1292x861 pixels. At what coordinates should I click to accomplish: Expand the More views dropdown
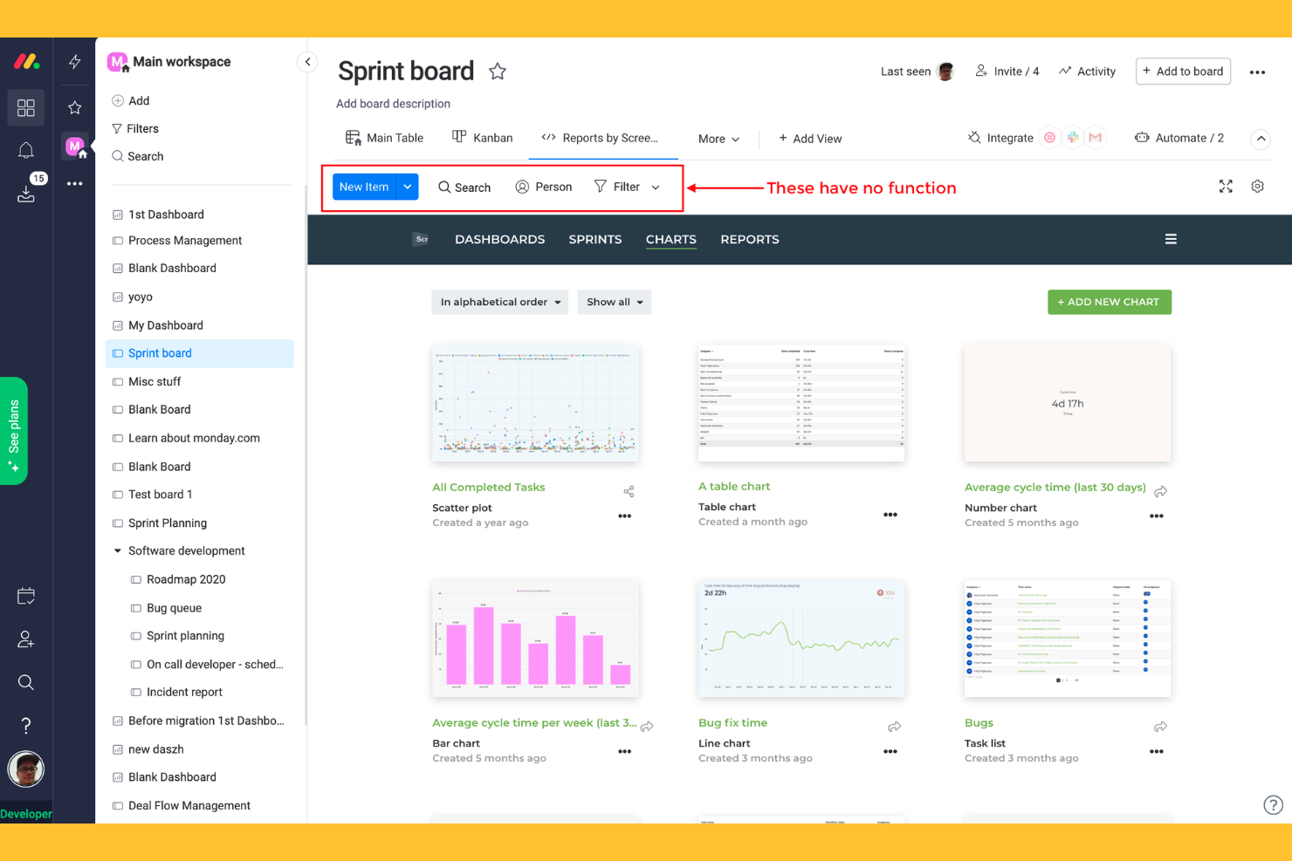click(717, 139)
